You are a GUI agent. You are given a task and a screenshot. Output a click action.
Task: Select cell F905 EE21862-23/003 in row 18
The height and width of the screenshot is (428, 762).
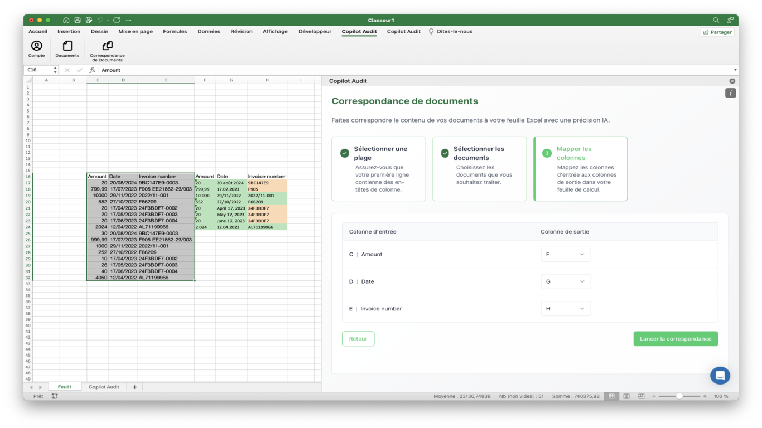point(166,189)
